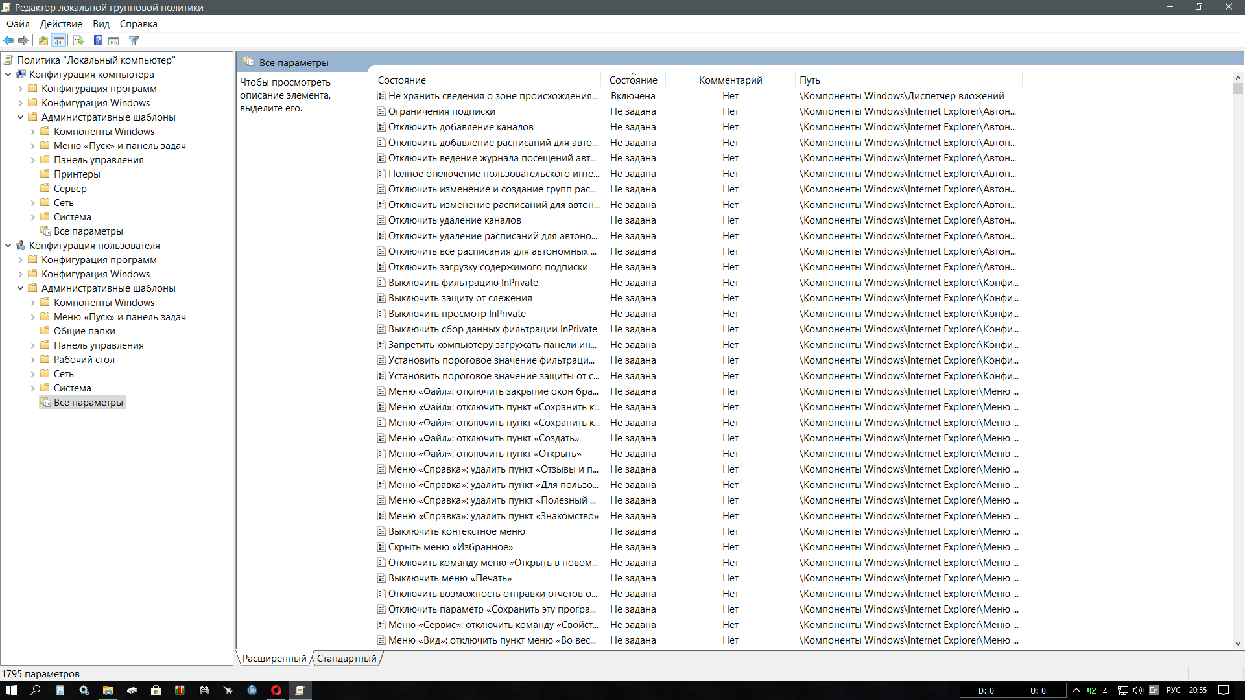
Task: Expand Компоненты Windows under computer Административные шаблоны
Action: coord(33,132)
